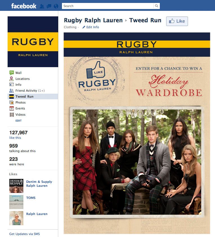Click in the Search input field
The height and width of the screenshot is (237, 215).
[108, 6]
